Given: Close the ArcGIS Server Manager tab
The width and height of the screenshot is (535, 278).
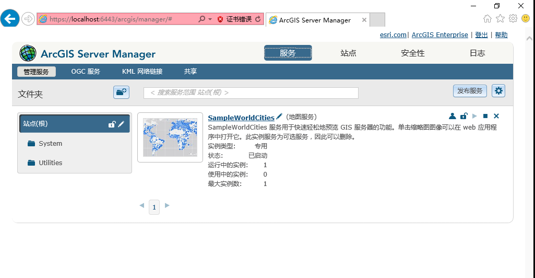Looking at the screenshot, I should [x=364, y=20].
